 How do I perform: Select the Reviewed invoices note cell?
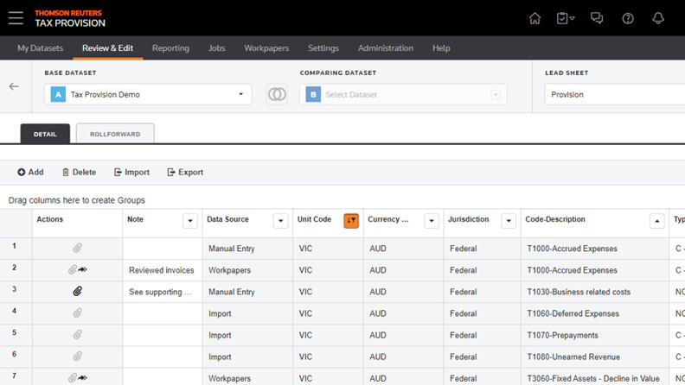pos(162,270)
